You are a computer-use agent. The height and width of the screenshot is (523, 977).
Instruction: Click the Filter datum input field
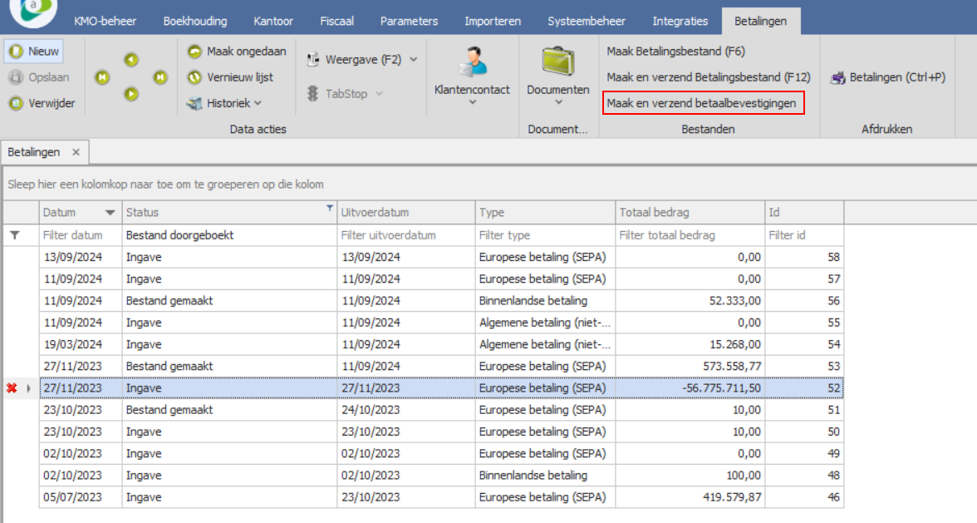80,235
